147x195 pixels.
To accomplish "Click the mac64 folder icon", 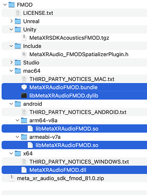I will (x=18, y=71).
